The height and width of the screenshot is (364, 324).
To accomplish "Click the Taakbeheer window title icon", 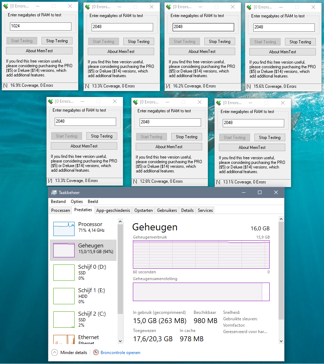I will pyautogui.click(x=54, y=192).
